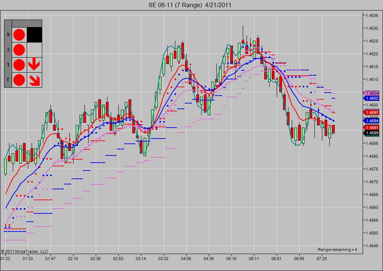Click the red circle in row T
Image resolution: width=383 pixels, height=271 pixels.
pos(19,80)
